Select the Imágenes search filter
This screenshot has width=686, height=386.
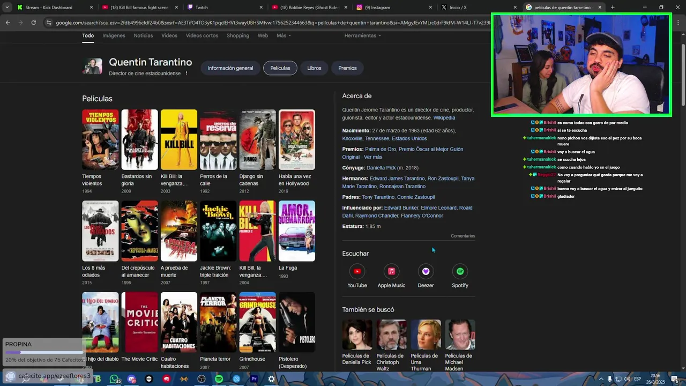point(114,35)
